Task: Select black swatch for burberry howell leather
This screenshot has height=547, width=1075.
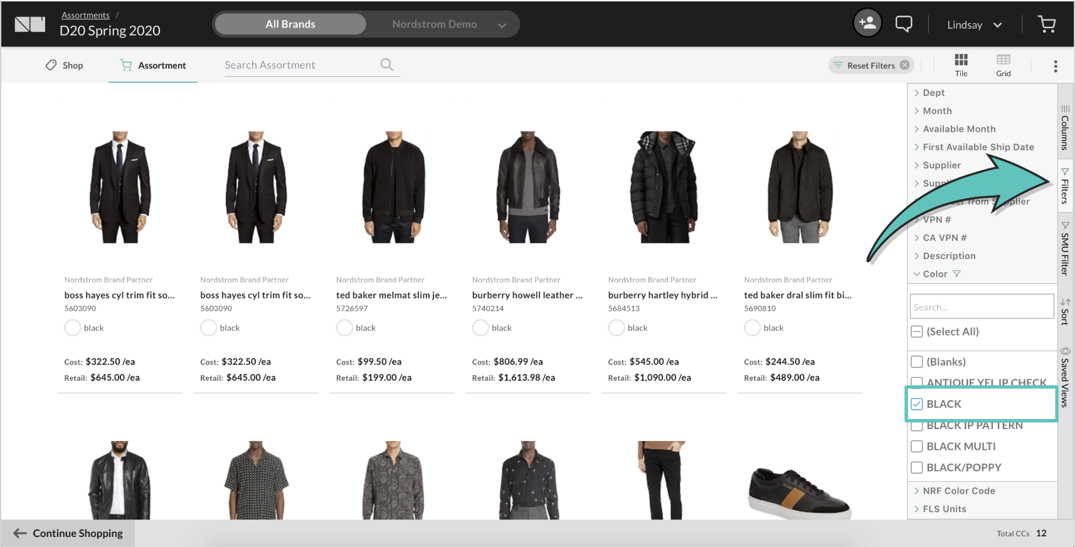Action: (480, 328)
